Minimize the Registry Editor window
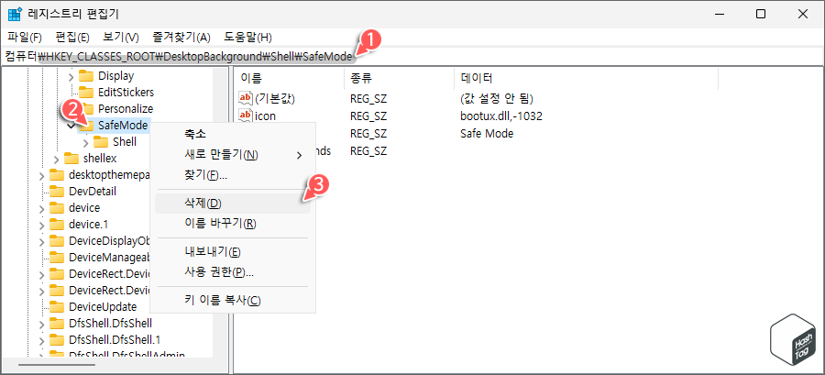Screen dimensions: 825x375 (718, 14)
